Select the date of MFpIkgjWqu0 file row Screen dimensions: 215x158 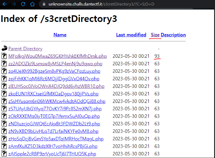pos(131,56)
